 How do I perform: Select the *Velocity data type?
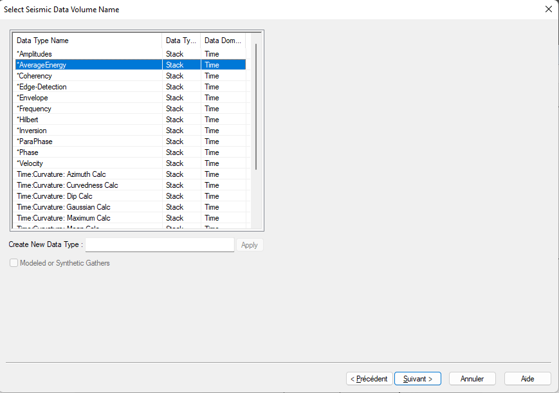30,163
